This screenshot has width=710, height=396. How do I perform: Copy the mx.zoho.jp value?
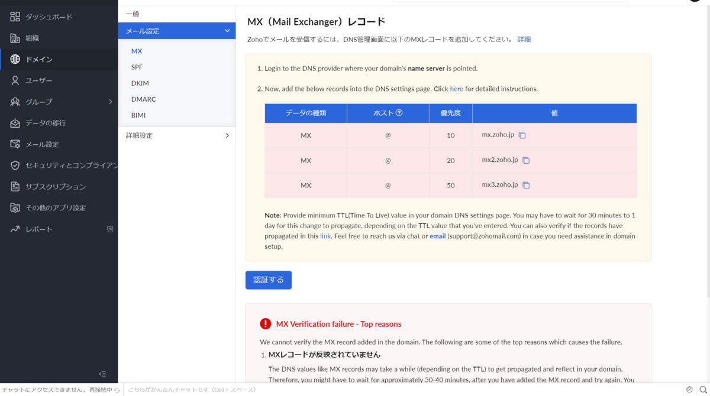(522, 135)
